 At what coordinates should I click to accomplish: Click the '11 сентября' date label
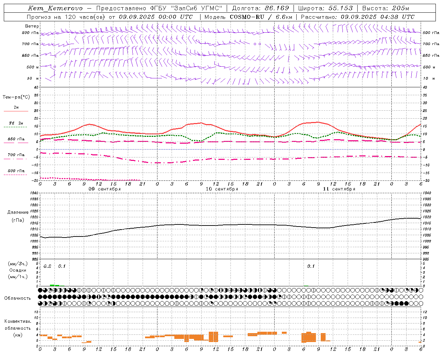[339, 189]
